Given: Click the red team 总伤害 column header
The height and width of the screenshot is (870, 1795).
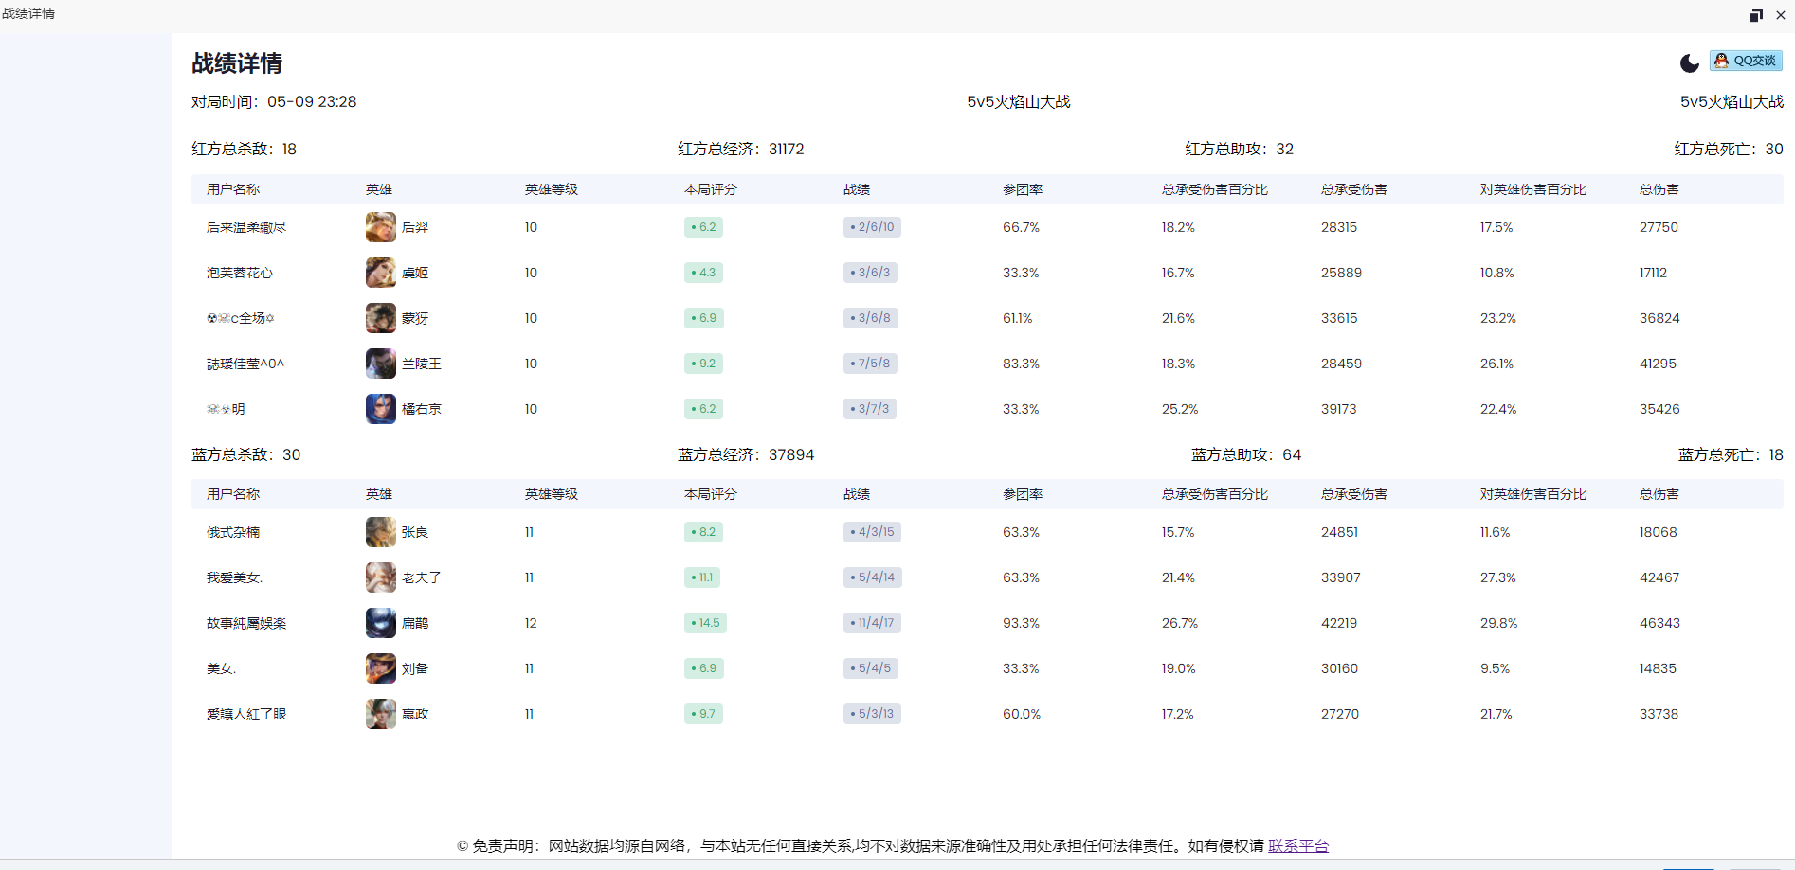Looking at the screenshot, I should click(1659, 189).
